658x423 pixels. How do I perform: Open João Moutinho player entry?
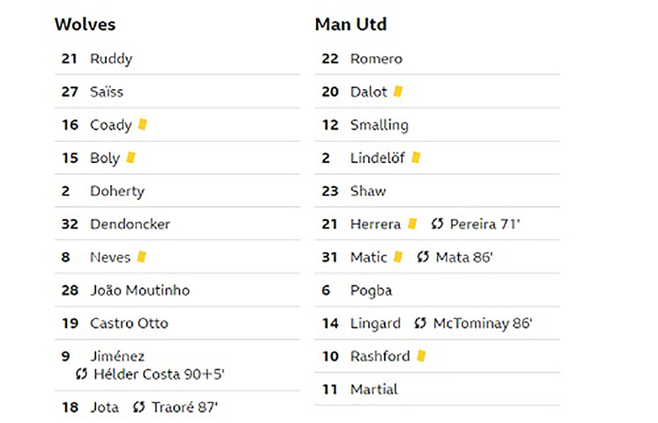[x=140, y=290]
